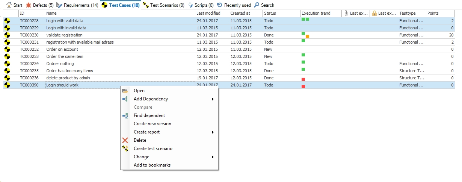Viewport: 462px width, 182px height.
Task: Click the test case icon for TC000230
Action: pyautogui.click(x=7, y=35)
